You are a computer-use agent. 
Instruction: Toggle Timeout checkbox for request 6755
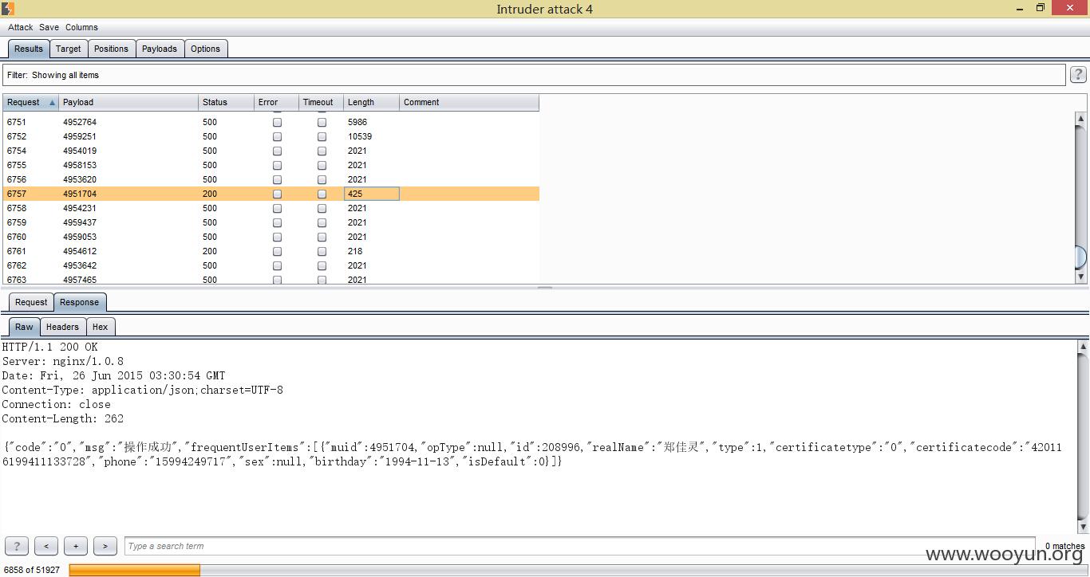(x=322, y=166)
